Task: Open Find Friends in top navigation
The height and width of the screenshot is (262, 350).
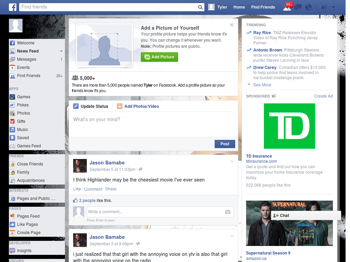Action: point(263,7)
